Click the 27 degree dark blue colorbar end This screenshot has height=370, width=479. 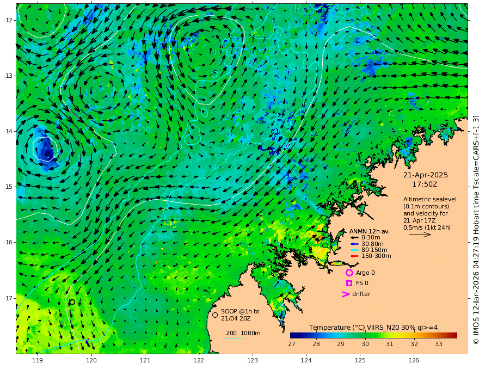(294, 336)
